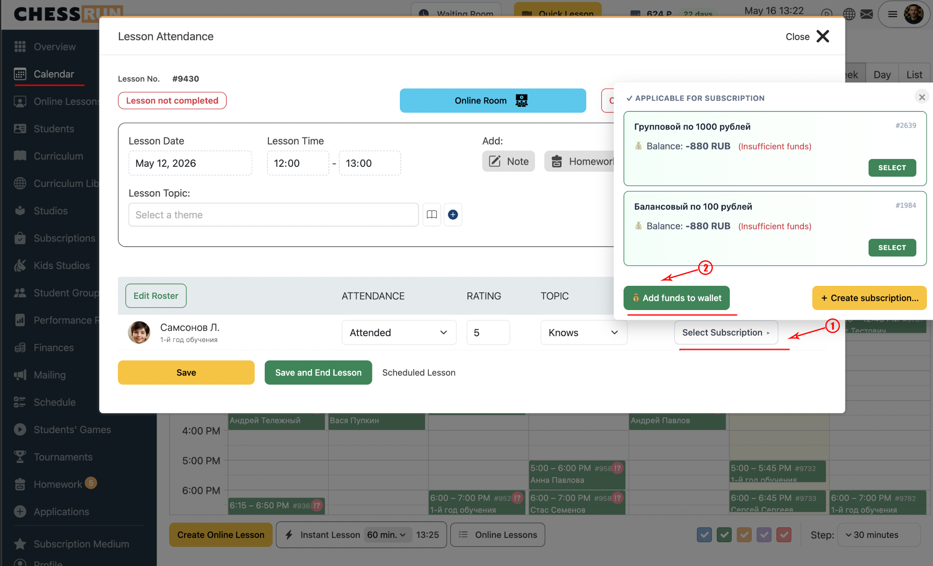Screen dimensions: 933x566
Task: Expand the Attended attendance dropdown
Action: pos(399,332)
